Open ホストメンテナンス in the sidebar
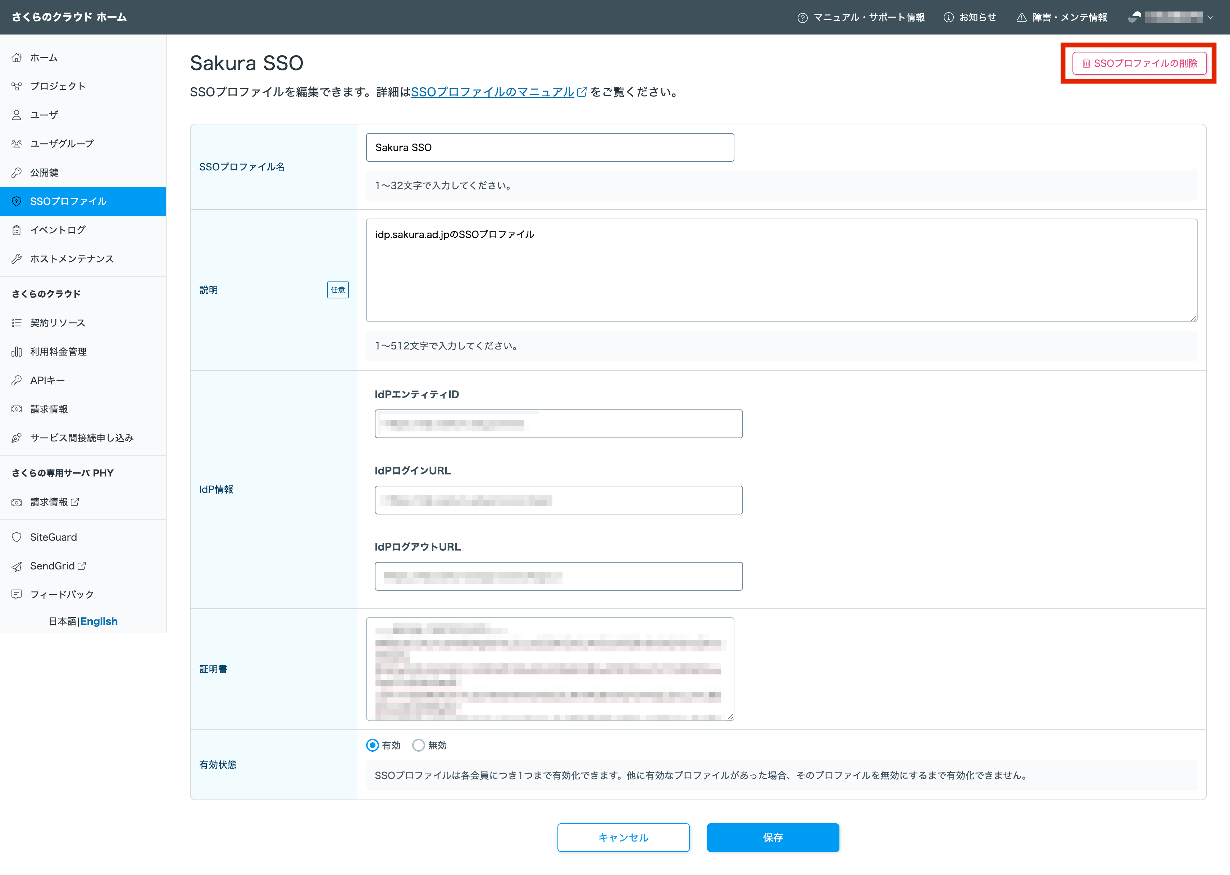The width and height of the screenshot is (1230, 875). pyautogui.click(x=83, y=258)
